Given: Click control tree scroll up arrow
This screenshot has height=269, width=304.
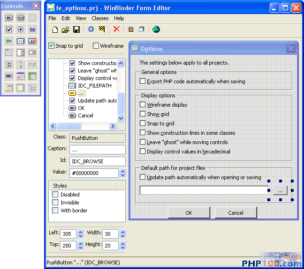Looking at the screenshot, I should click(x=121, y=63).
